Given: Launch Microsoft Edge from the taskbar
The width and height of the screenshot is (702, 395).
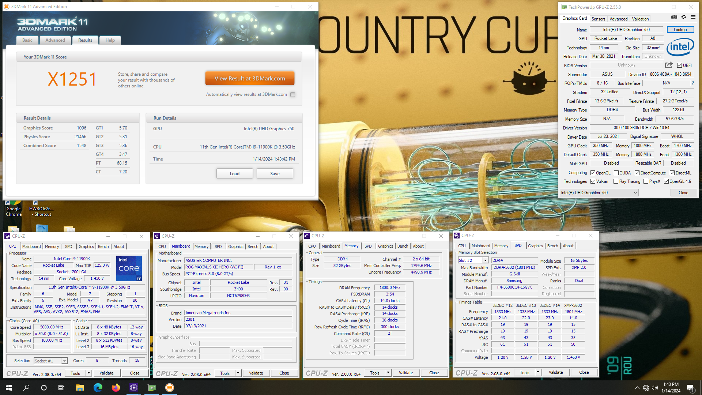Looking at the screenshot, I should tap(98, 388).
